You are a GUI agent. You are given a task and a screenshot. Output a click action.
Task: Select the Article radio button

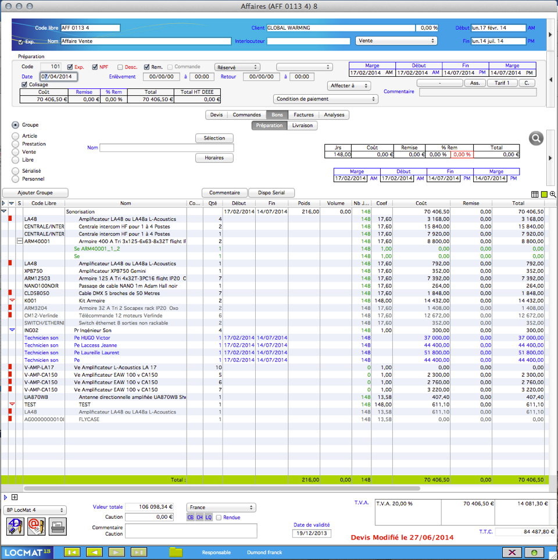(15, 136)
